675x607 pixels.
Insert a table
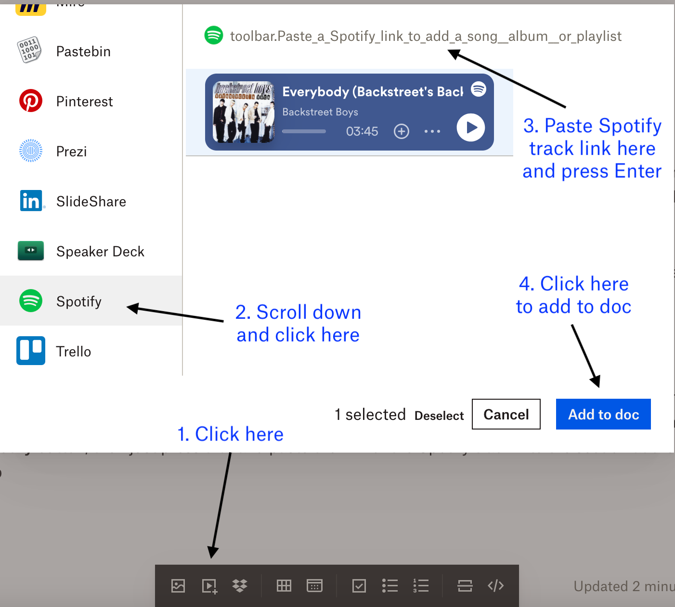284,586
